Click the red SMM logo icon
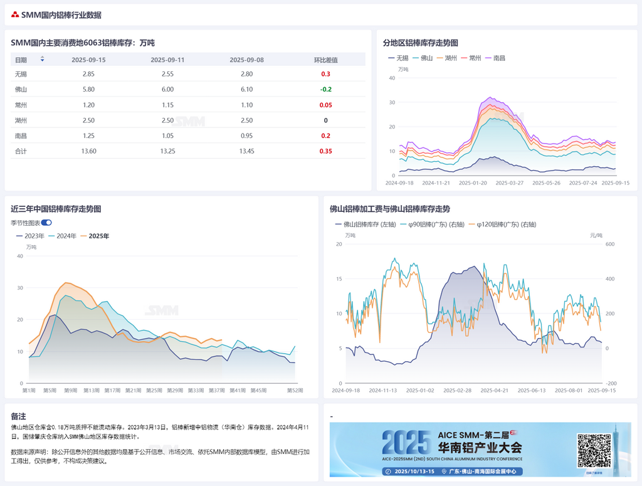This screenshot has width=642, height=486. tap(15, 15)
